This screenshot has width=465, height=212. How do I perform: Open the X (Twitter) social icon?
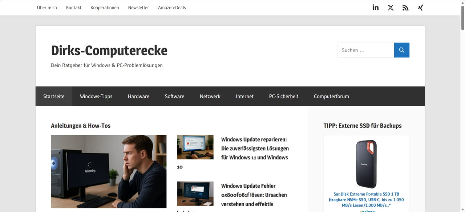[391, 8]
